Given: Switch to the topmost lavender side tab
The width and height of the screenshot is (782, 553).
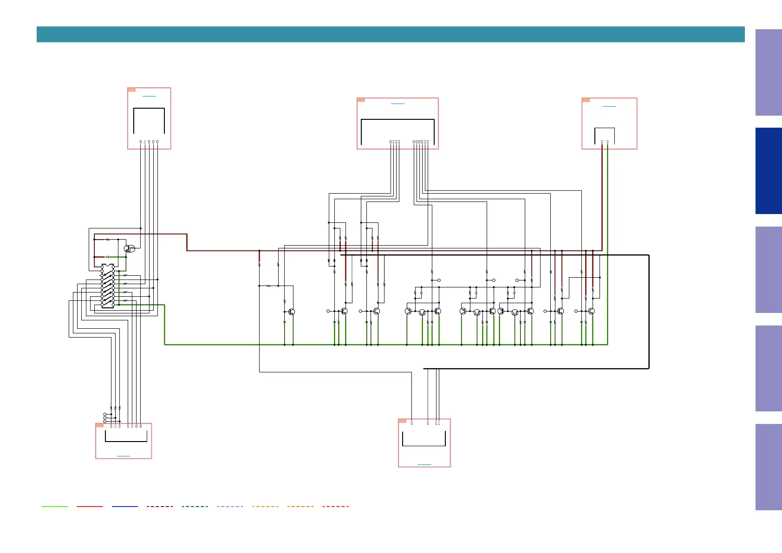Looking at the screenshot, I should point(768,72).
